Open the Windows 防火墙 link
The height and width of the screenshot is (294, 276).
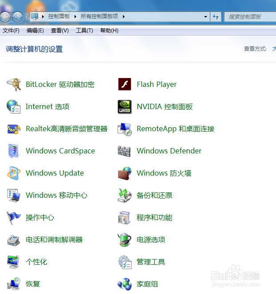pos(164,173)
